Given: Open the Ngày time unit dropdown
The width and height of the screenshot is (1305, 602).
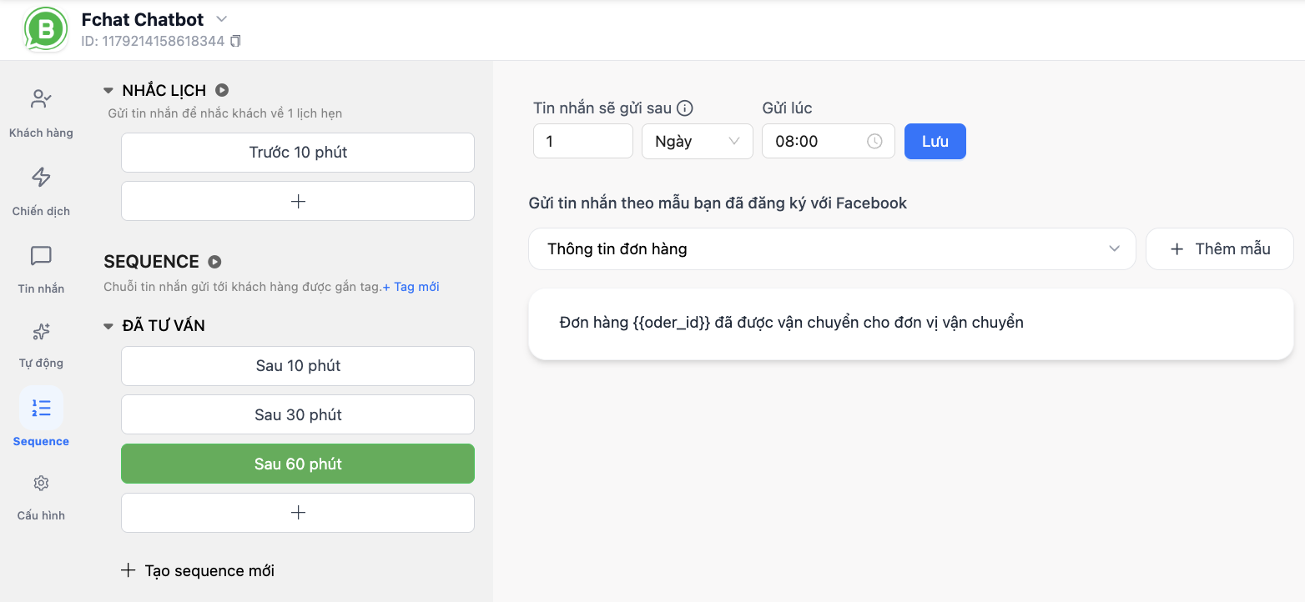Looking at the screenshot, I should click(698, 141).
